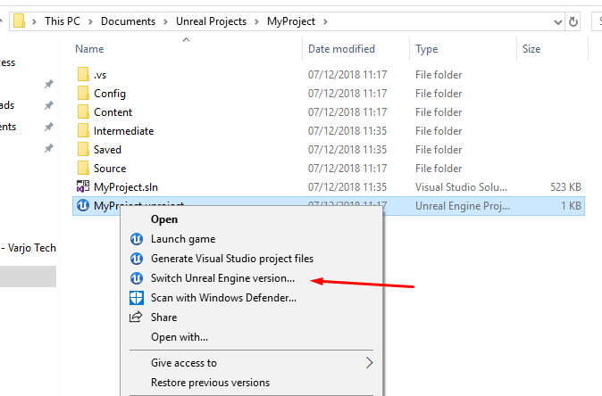This screenshot has width=602, height=396.
Task: Click the Saved folder icon
Action: point(83,150)
